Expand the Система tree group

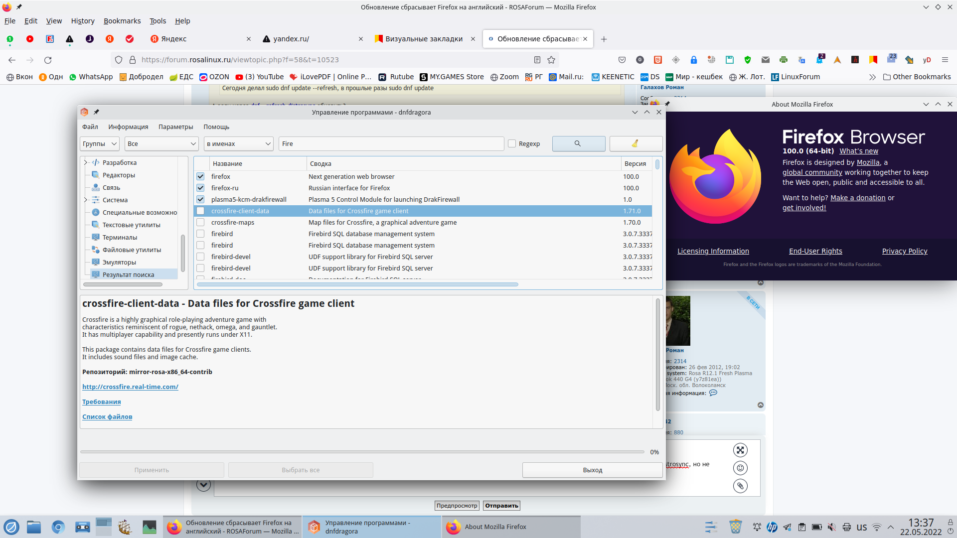point(86,200)
